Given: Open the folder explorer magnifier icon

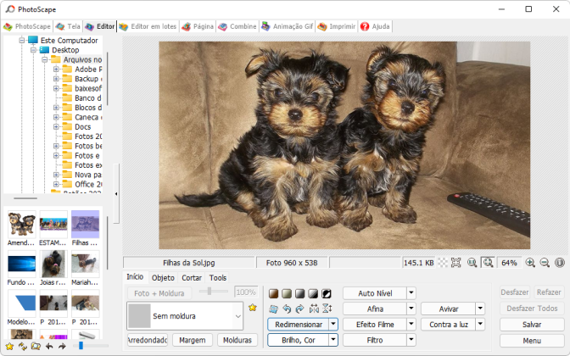Looking at the screenshot, I should click(36, 346).
